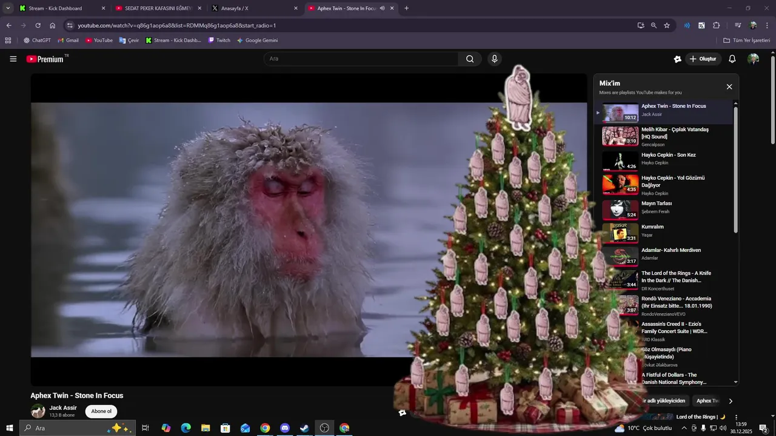Viewport: 776px width, 436px height.
Task: Open Twitch bookmark
Action: [x=219, y=41]
